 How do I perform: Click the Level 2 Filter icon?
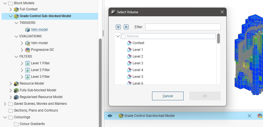tap(28, 70)
